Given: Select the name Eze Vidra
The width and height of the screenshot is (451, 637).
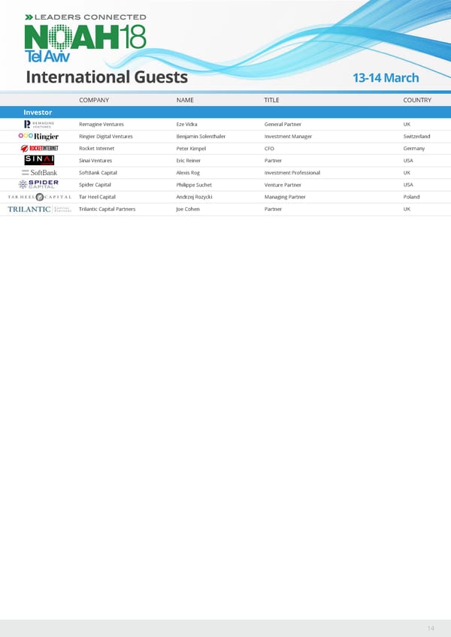Looking at the screenshot, I should [186, 125].
